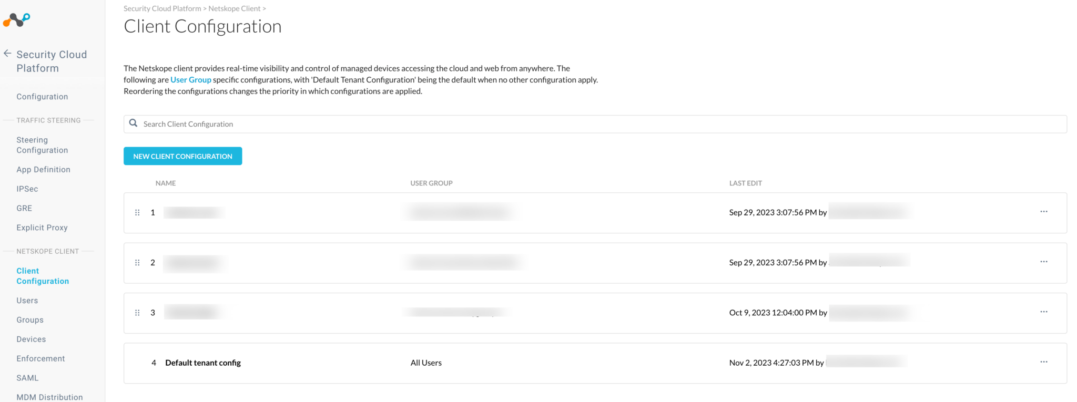The width and height of the screenshot is (1077, 402).
Task: Open Steering Configuration in the sidebar
Action: coord(42,145)
